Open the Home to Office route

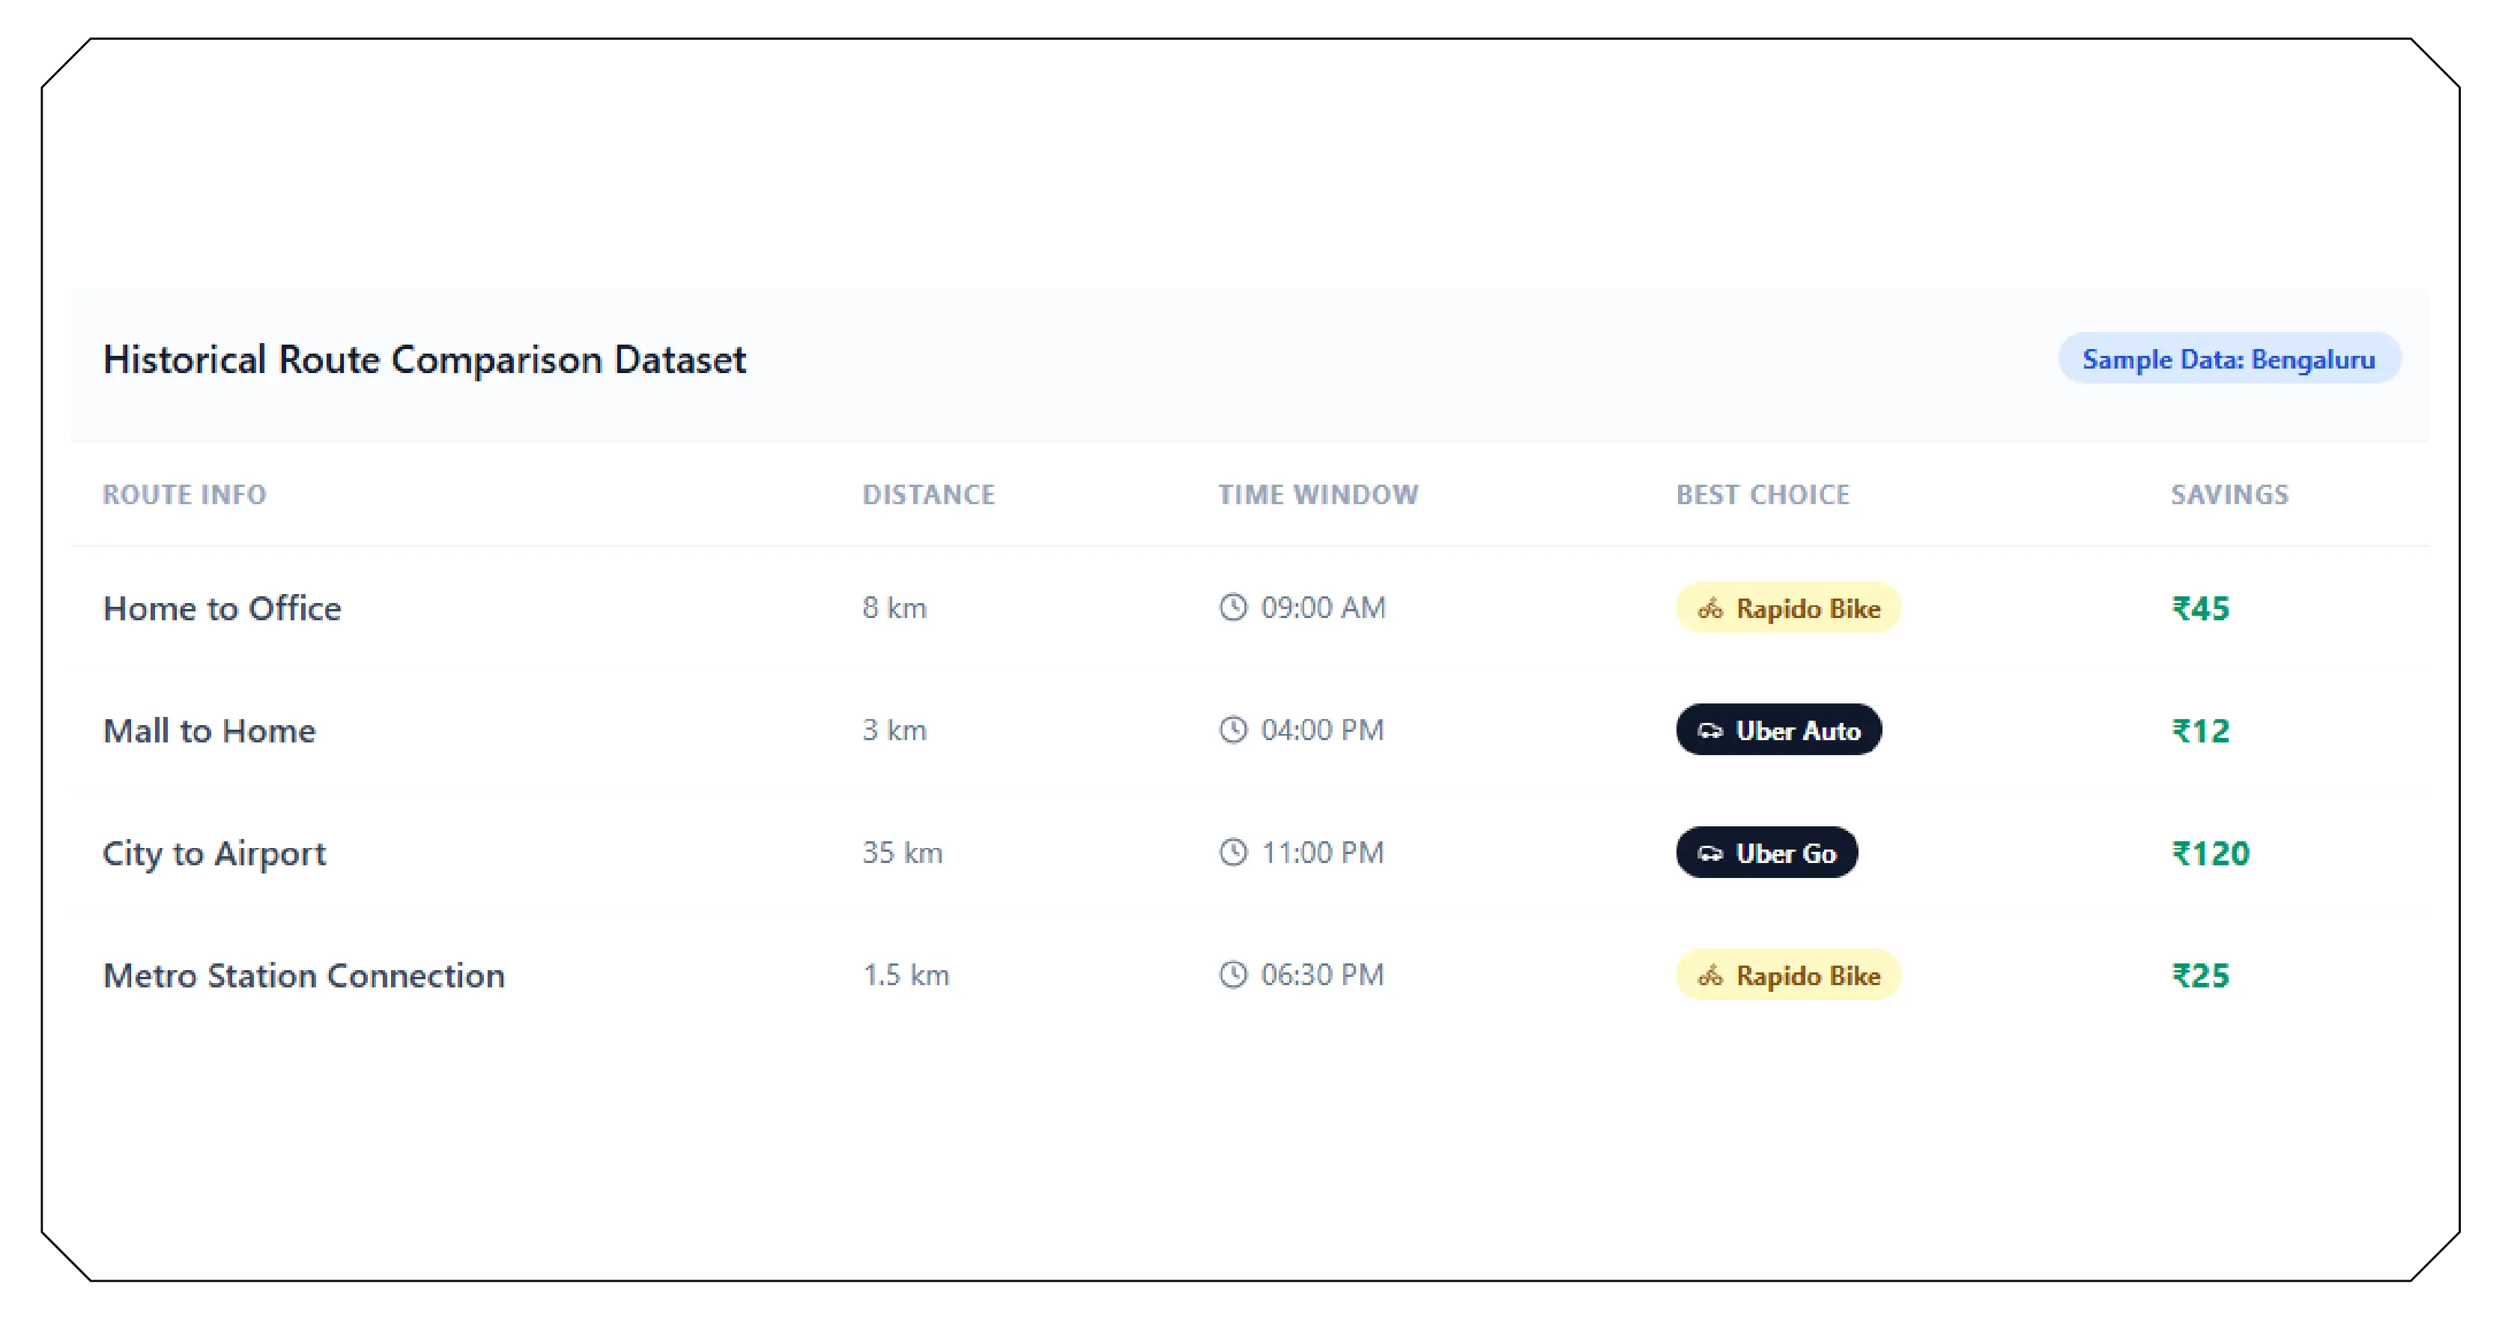[222, 609]
